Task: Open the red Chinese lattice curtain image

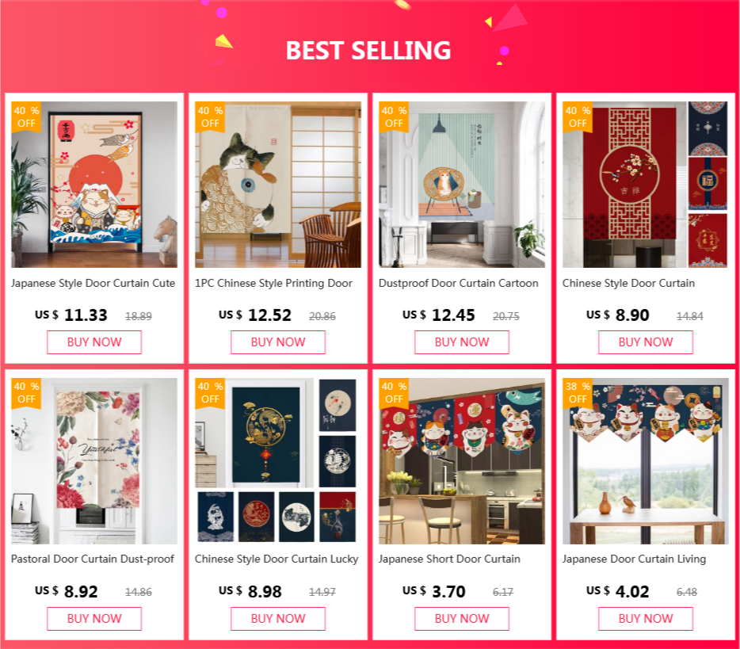Action: (x=645, y=185)
